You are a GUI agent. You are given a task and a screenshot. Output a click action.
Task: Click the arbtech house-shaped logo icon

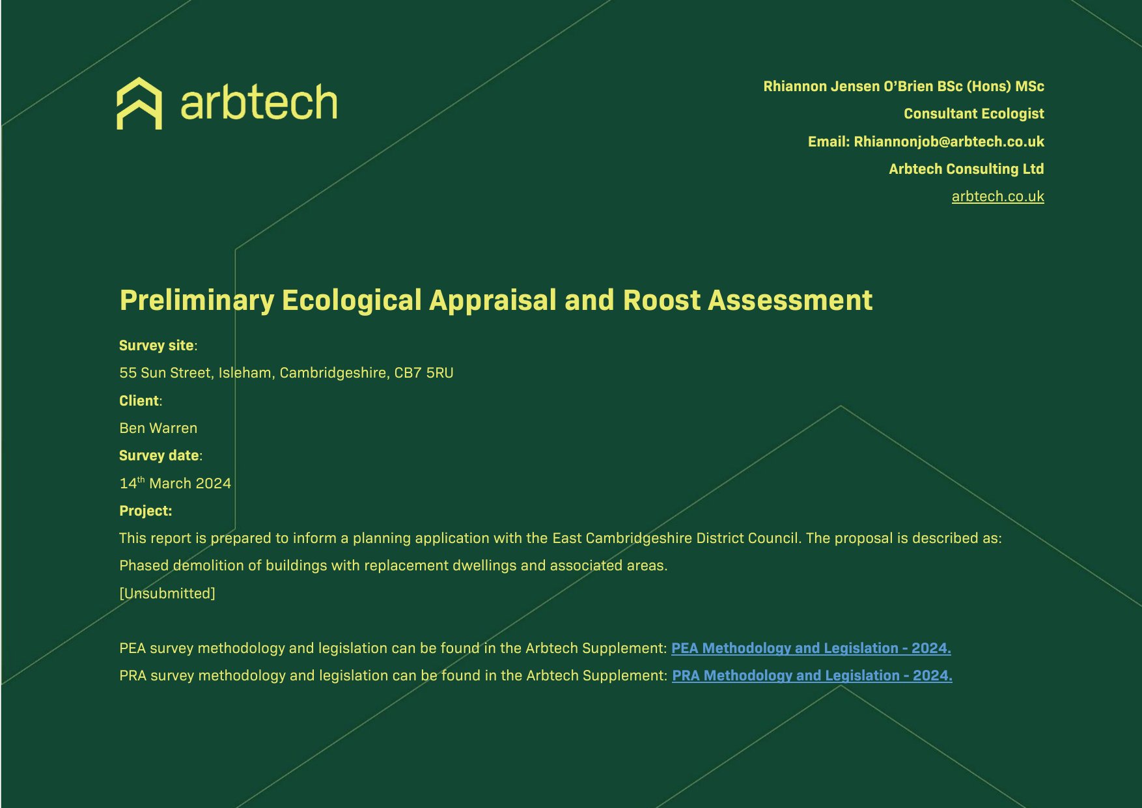click(x=139, y=104)
